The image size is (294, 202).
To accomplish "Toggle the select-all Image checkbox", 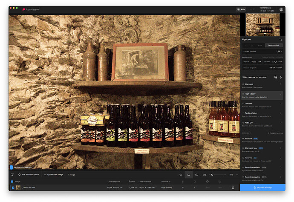I will point(12,181).
